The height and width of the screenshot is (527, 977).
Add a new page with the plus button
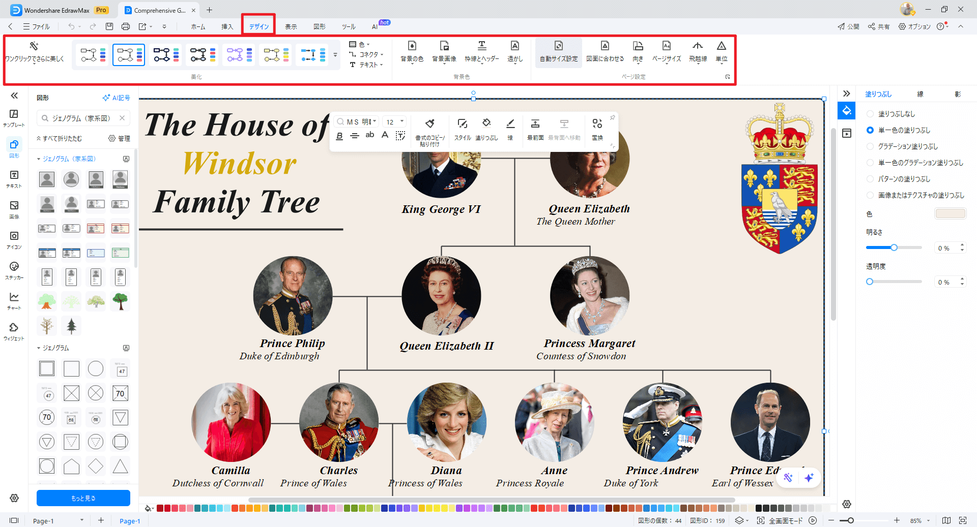point(101,520)
